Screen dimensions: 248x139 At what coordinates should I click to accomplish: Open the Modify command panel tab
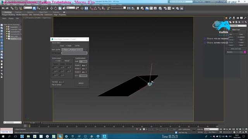pos(230,18)
